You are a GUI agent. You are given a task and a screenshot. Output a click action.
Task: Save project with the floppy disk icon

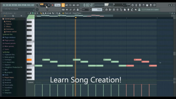pos(147,5)
